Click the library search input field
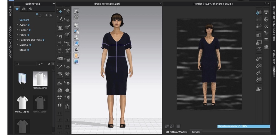The image size is (279, 135). click(26, 64)
